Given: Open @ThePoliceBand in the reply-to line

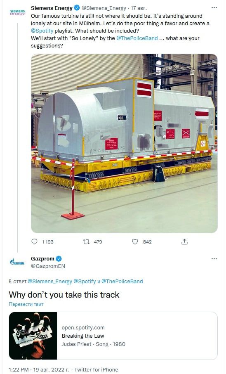Looking at the screenshot, I should 122,281.
